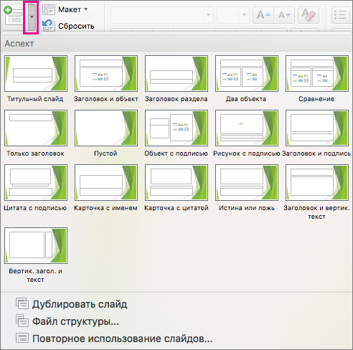Pick the Пустой blank layout
353x350 pixels.
[x=106, y=128]
